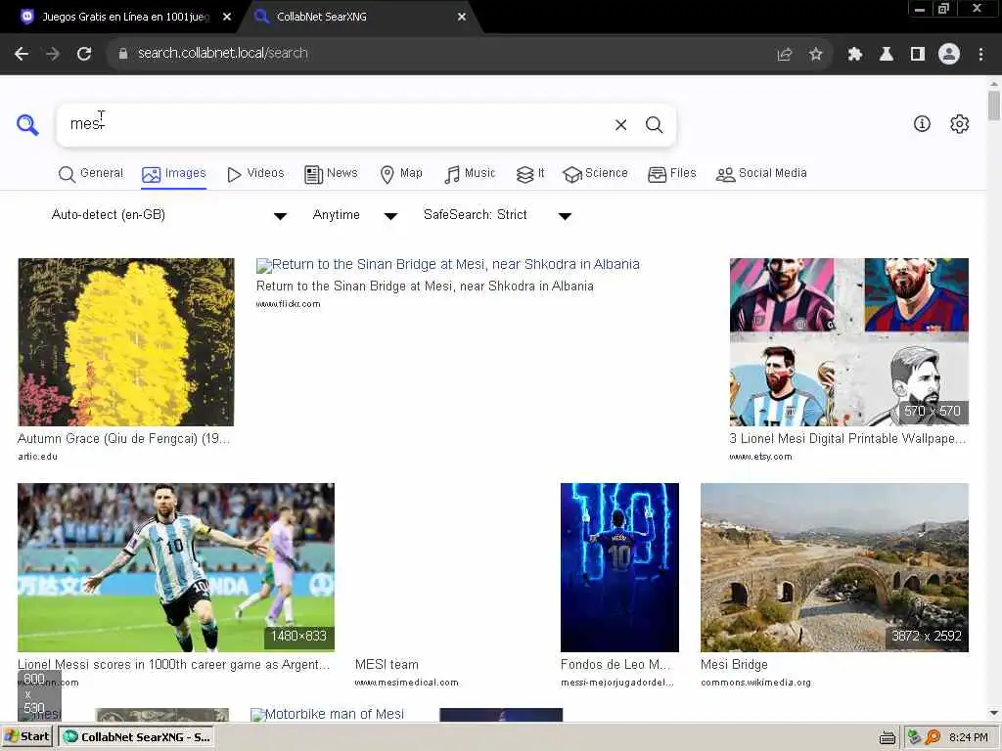Image resolution: width=1002 pixels, height=751 pixels.
Task: Open Social Media category
Action: 761,174
